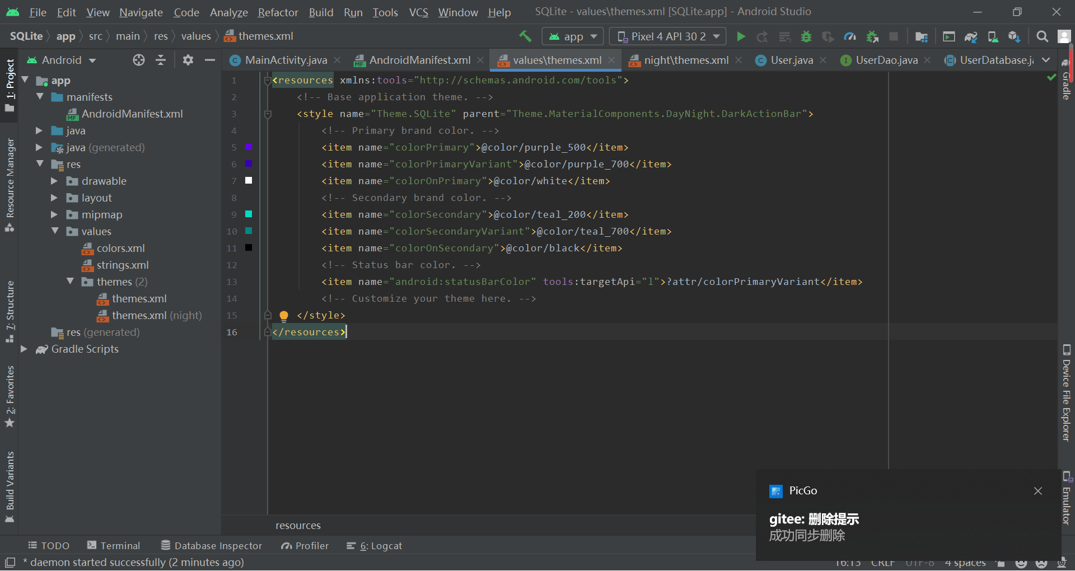Image resolution: width=1075 pixels, height=571 pixels.
Task: Collapse the values folder
Action: (54, 231)
